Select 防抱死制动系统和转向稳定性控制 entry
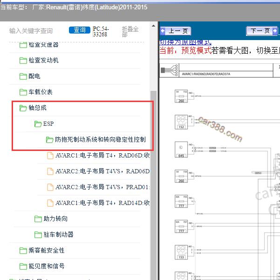280x280 pixels. pyautogui.click(x=100, y=140)
